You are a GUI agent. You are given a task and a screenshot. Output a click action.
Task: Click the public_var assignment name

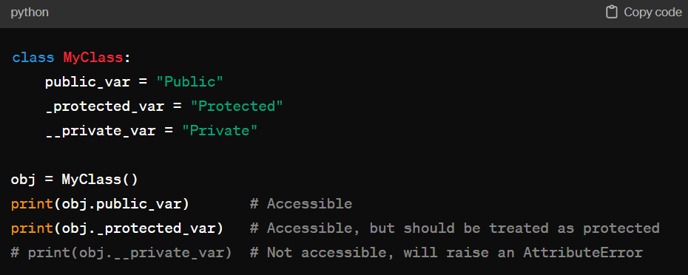pyautogui.click(x=87, y=82)
